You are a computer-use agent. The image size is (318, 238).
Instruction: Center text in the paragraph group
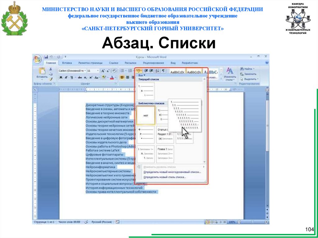point(128,78)
